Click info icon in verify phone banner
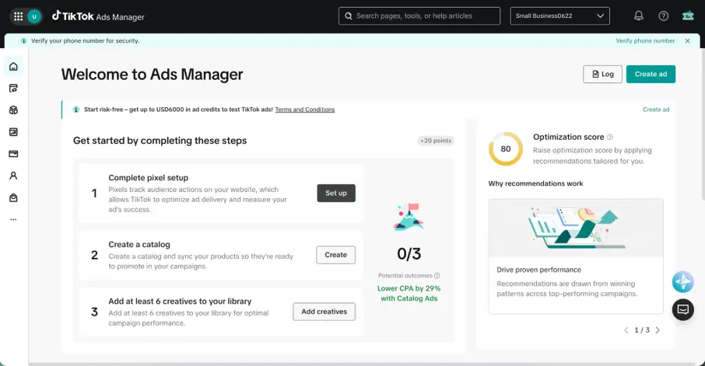This screenshot has height=366, width=705. click(24, 41)
